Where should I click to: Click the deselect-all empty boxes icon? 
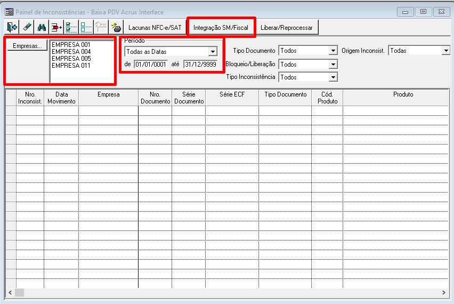pyautogui.click(x=86, y=27)
